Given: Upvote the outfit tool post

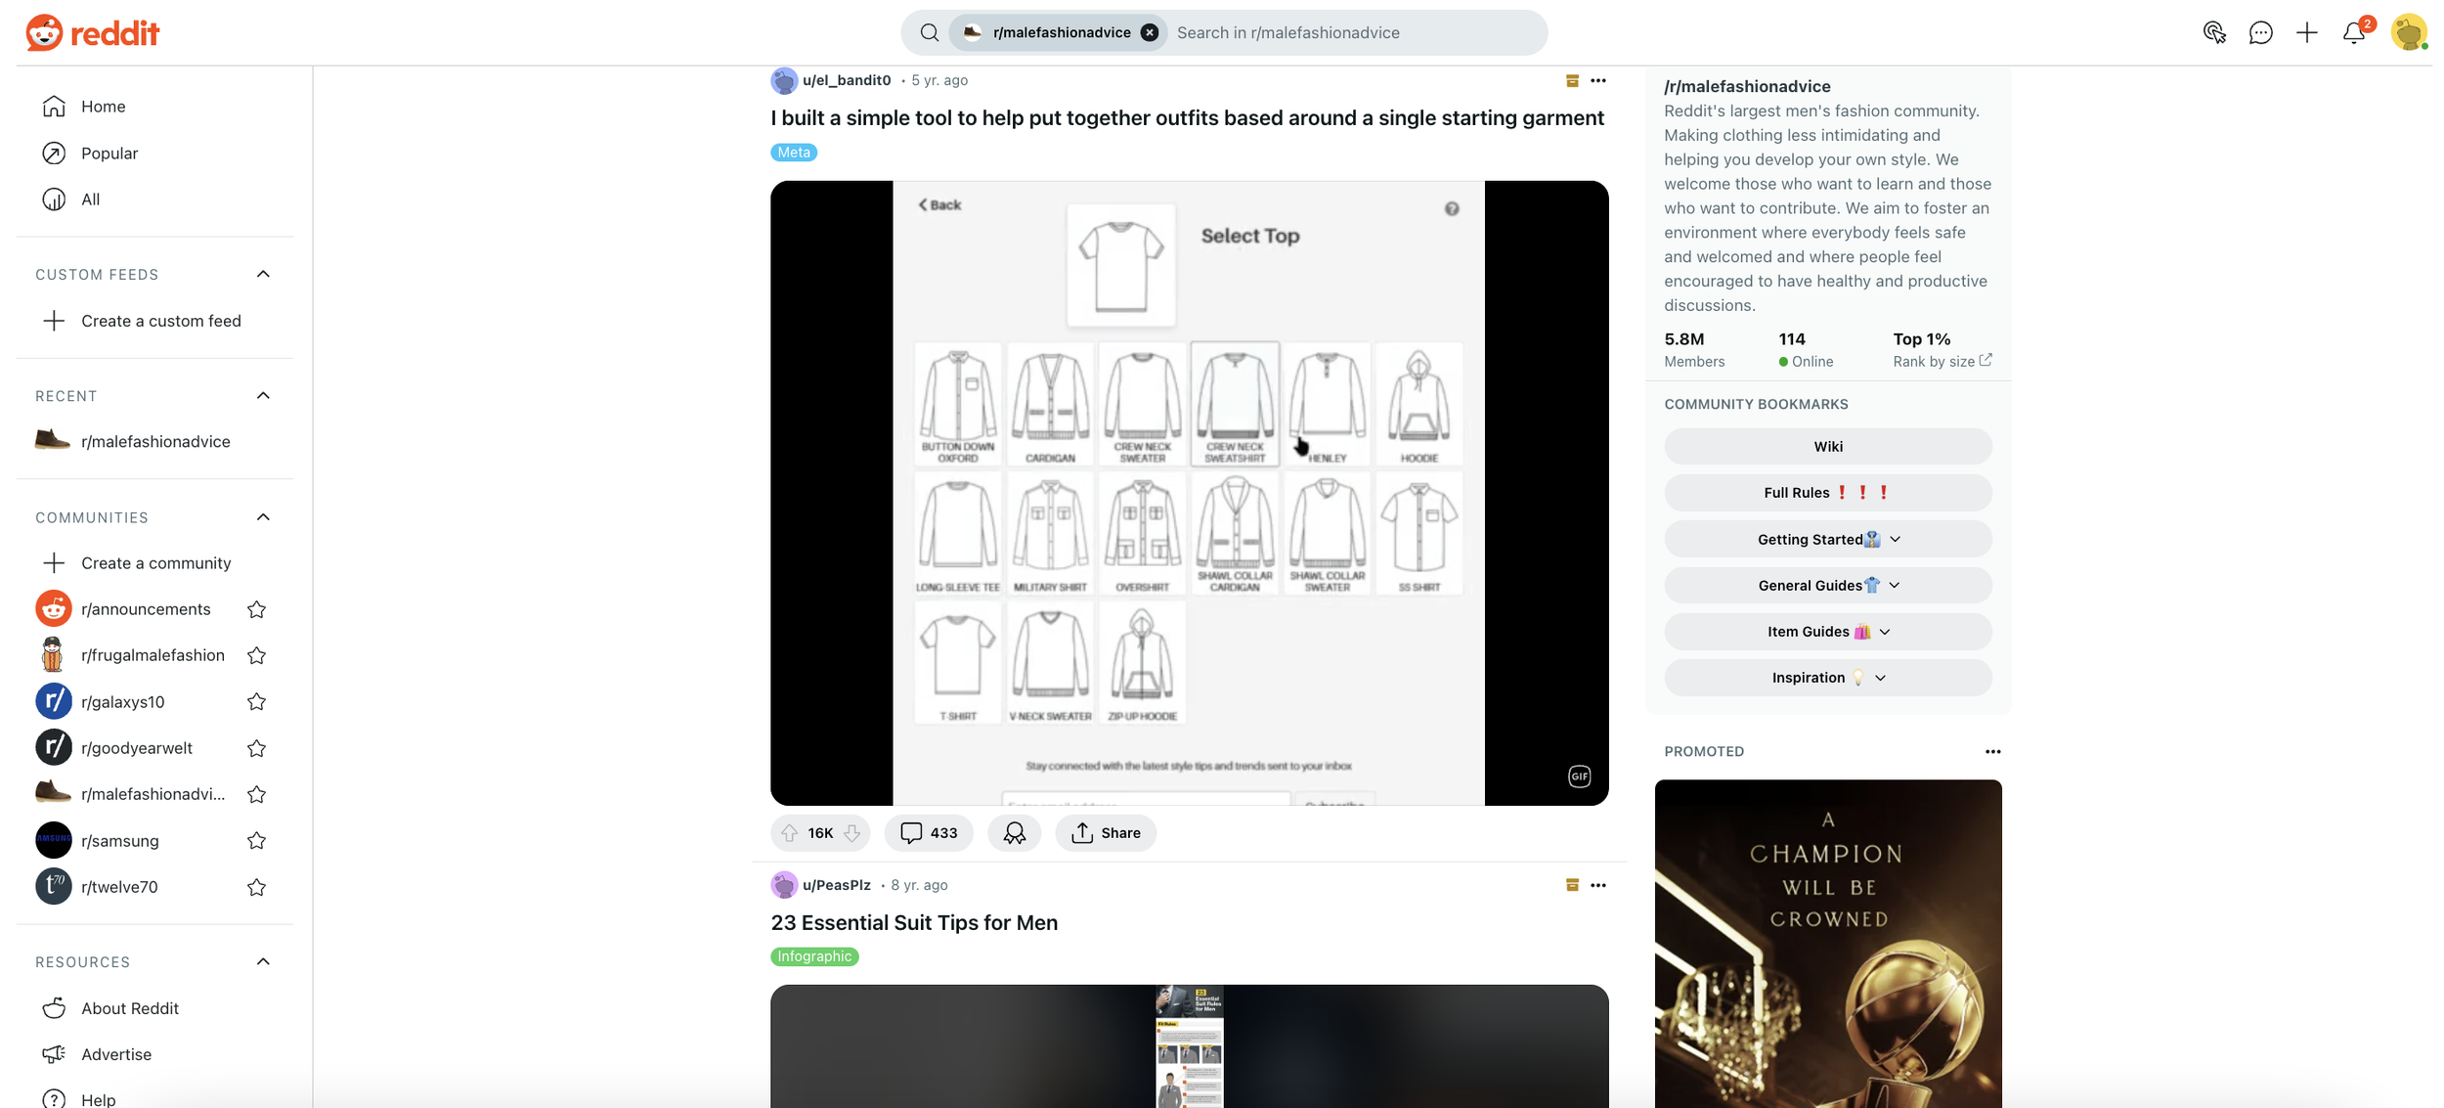Looking at the screenshot, I should point(789,833).
